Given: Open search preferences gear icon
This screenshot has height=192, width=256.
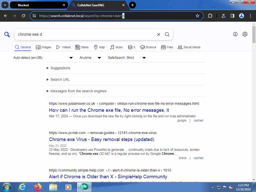Looking at the screenshot, I should pos(245,34).
